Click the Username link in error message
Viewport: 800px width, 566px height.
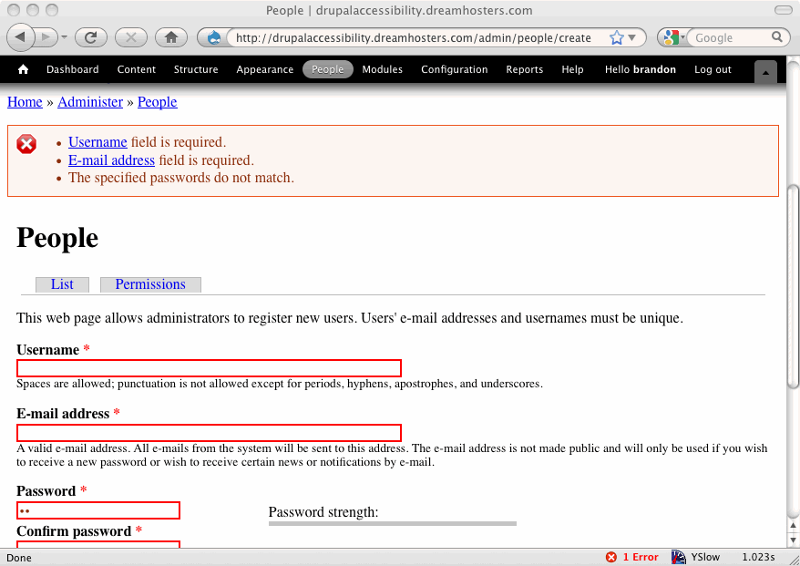(97, 142)
